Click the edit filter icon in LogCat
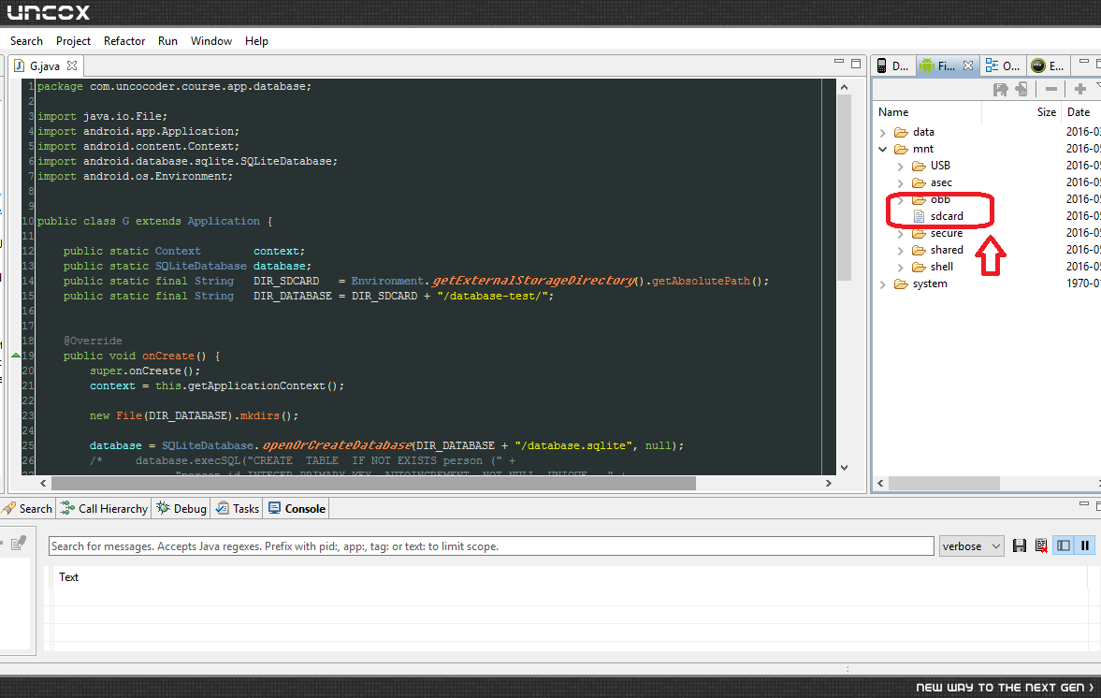This screenshot has width=1101, height=698. 19,543
